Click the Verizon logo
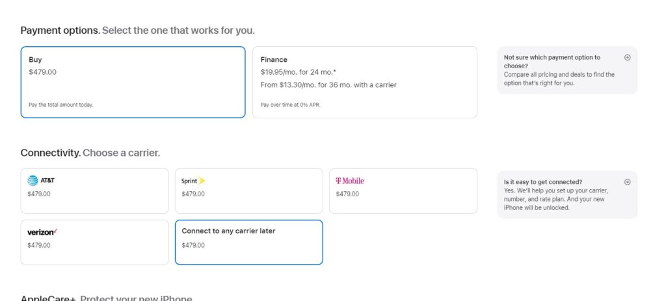 point(42,232)
